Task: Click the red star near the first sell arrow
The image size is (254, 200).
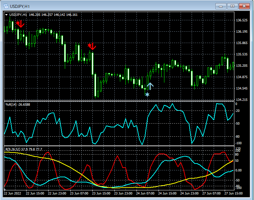Action: [18, 23]
